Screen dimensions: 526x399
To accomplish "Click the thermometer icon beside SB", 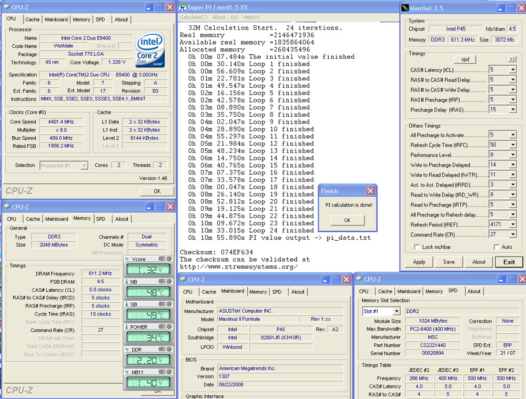I will click(127, 304).
